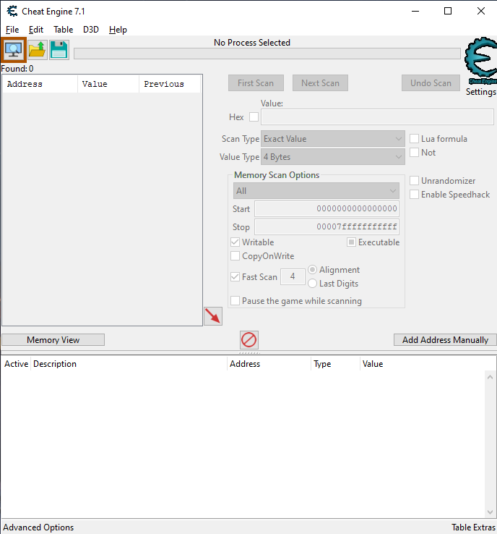Click the Cheat Engine title bar icon

[x=12, y=12]
